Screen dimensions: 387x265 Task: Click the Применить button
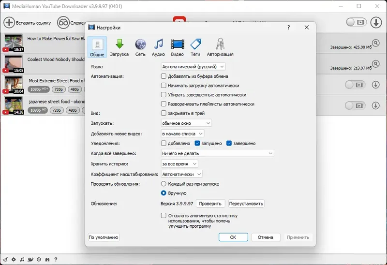tap(298, 237)
